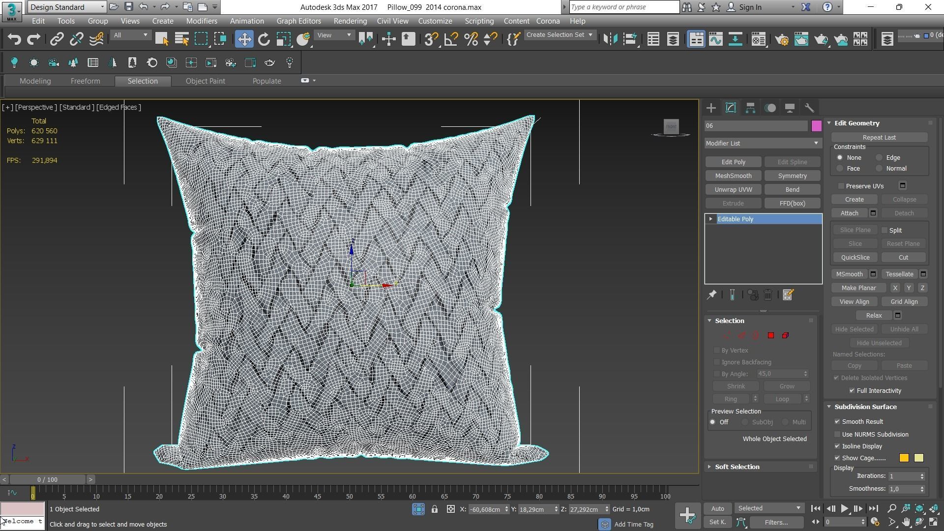Toggle Show Cage checkbox
This screenshot has width=944, height=531.
(837, 458)
